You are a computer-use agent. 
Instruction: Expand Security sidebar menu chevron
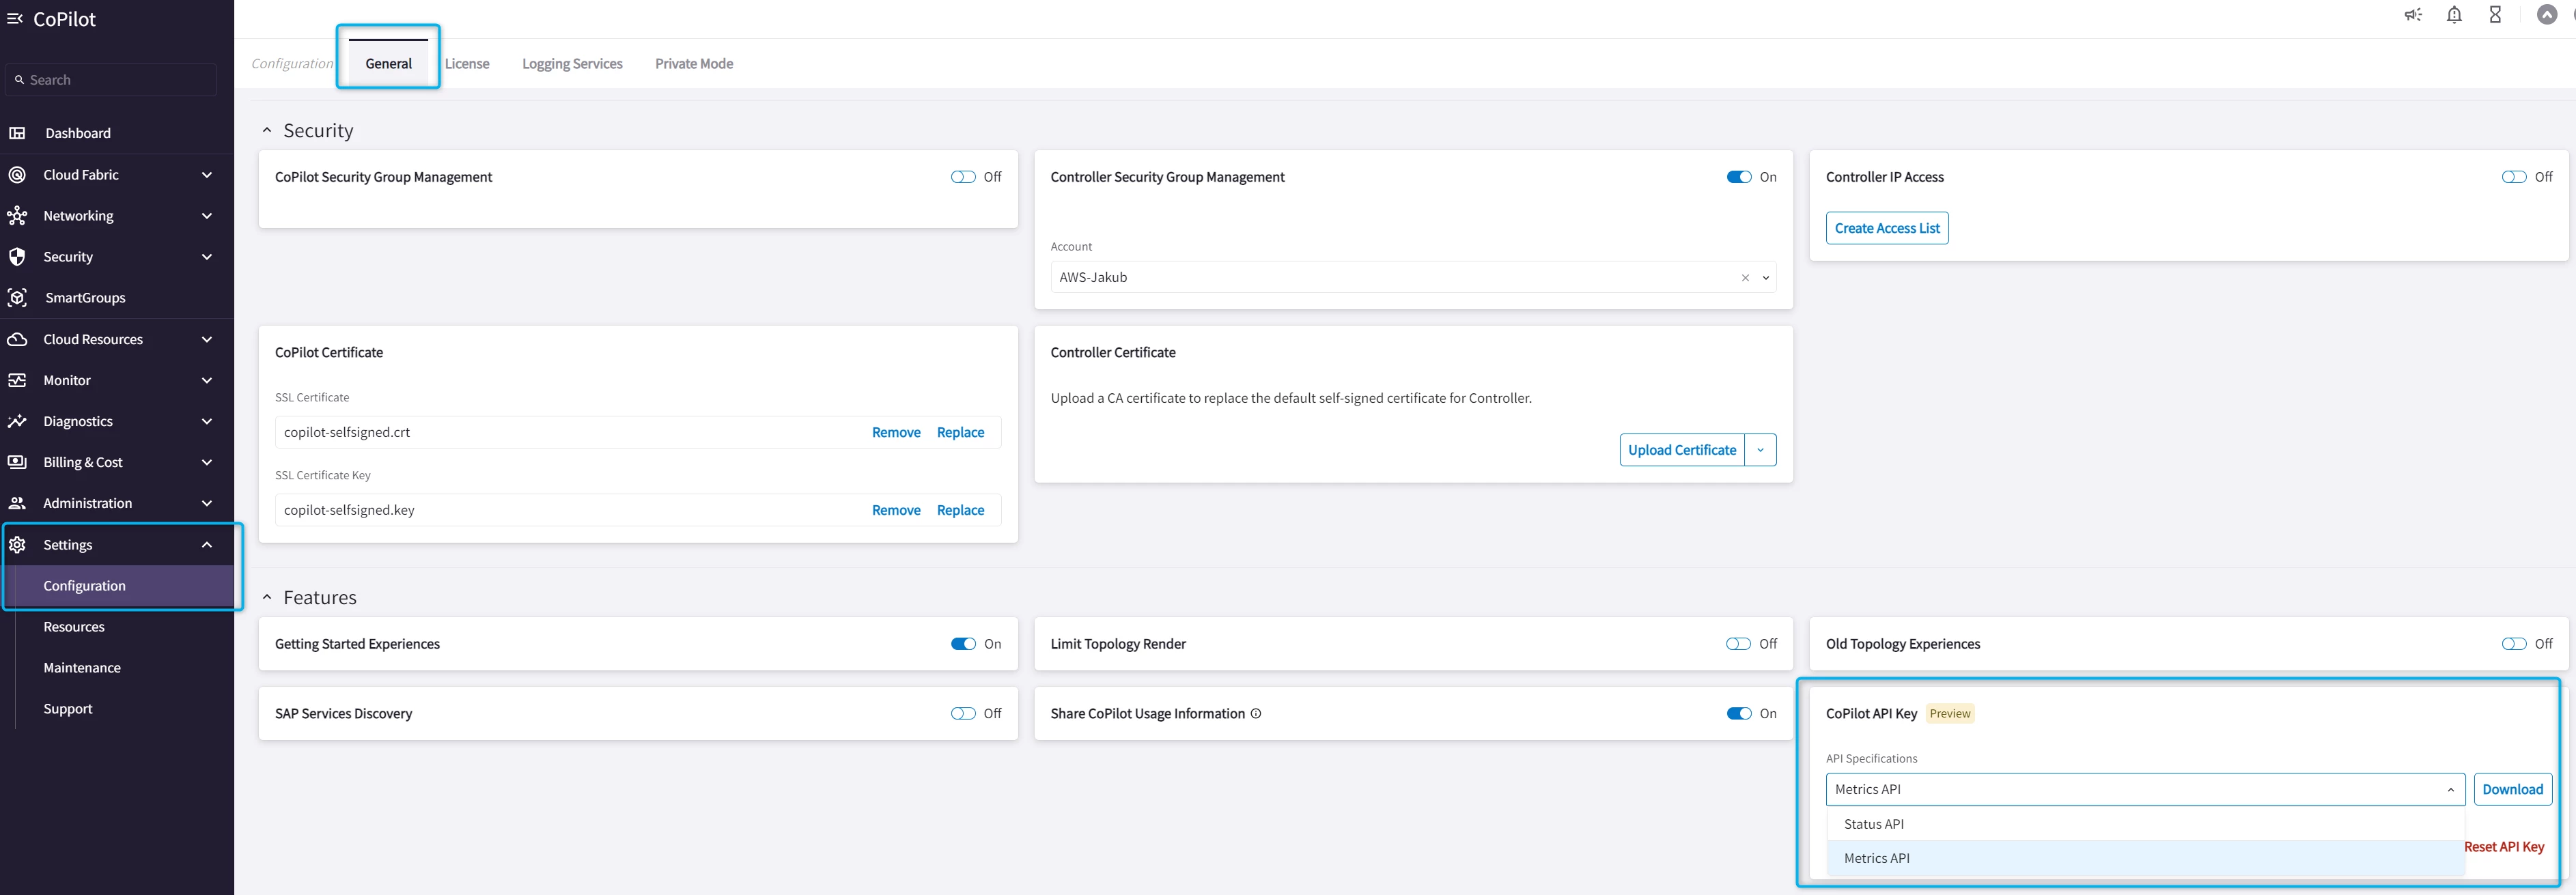pyautogui.click(x=207, y=257)
